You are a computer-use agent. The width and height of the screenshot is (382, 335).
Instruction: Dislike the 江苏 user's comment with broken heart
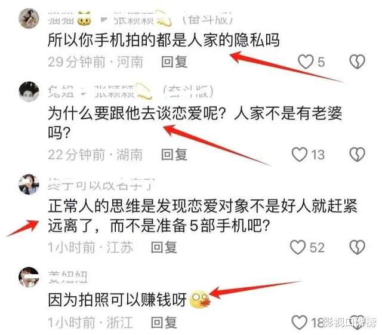click(357, 247)
